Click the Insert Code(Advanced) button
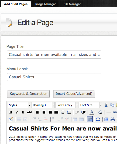This screenshot has height=144, width=117. click(x=74, y=94)
